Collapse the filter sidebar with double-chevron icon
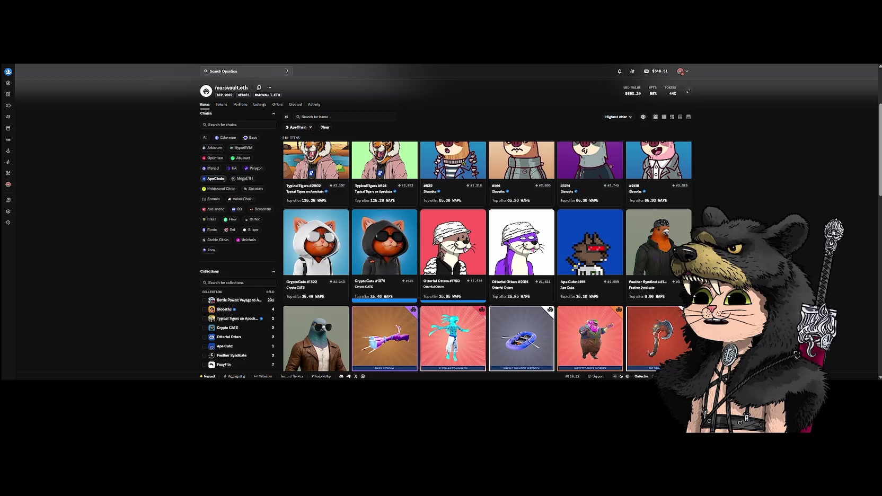Viewport: 882px width, 496px height. [286, 117]
